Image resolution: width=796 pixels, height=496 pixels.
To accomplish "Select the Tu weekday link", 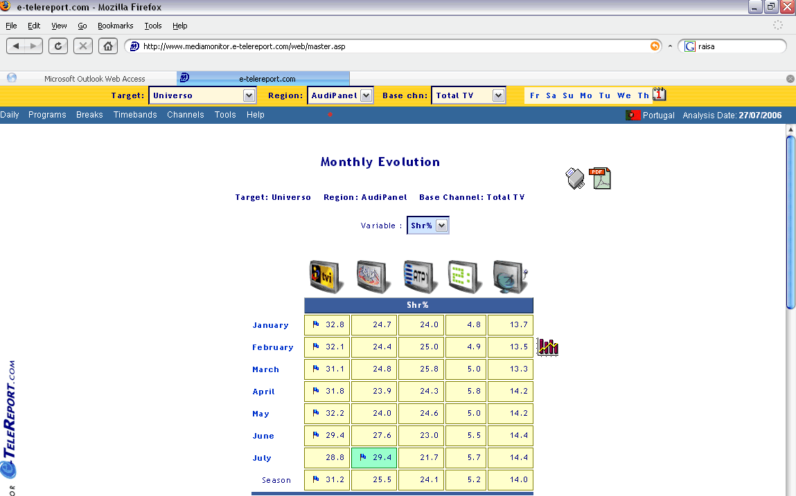I will [x=604, y=95].
